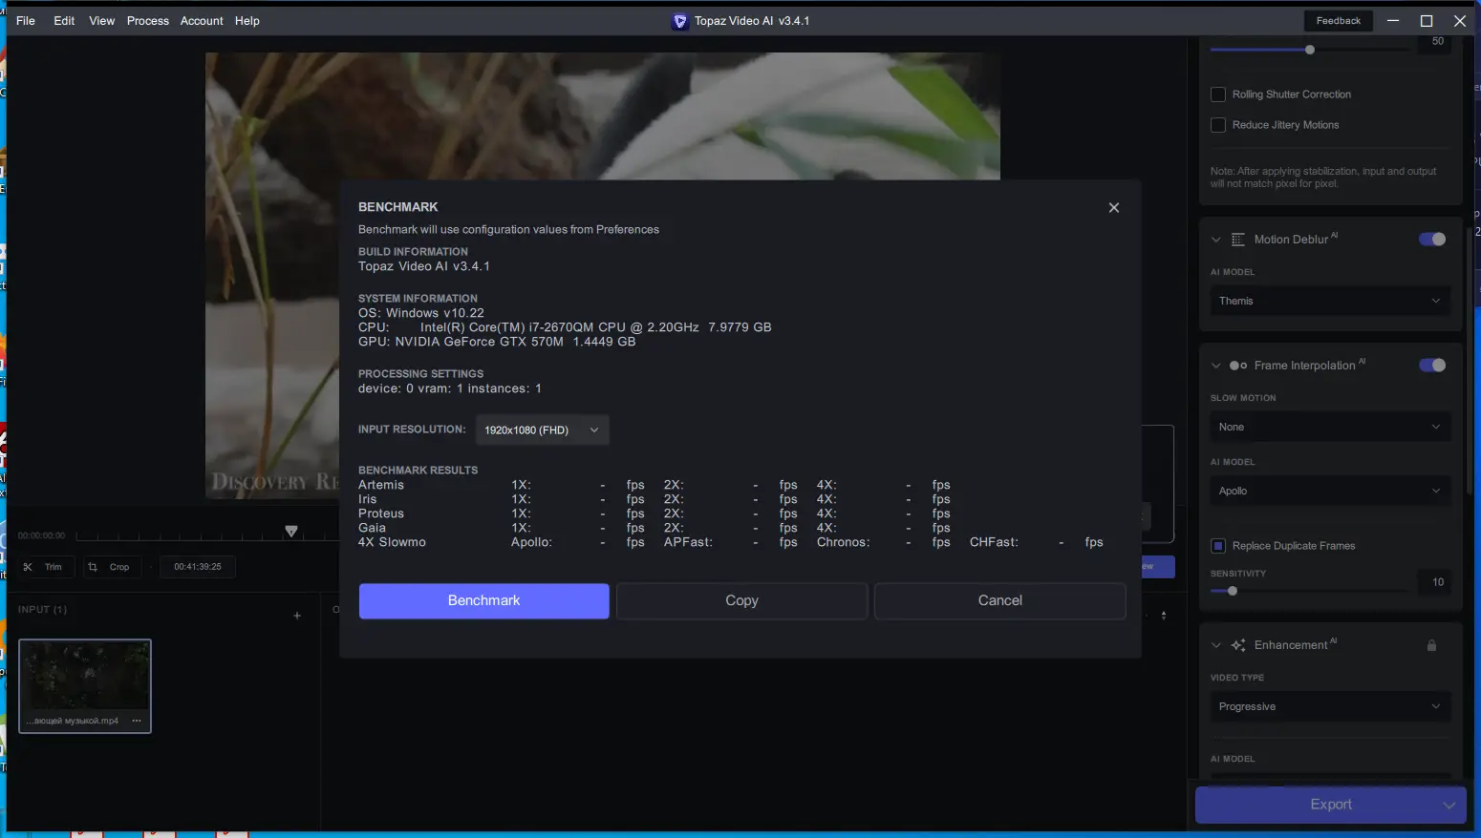The height and width of the screenshot is (838, 1481).
Task: Close the Benchmark dialog with the X
Action: [1113, 207]
